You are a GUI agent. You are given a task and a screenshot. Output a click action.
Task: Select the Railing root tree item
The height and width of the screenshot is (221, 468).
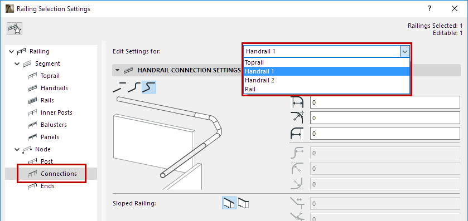(40, 52)
